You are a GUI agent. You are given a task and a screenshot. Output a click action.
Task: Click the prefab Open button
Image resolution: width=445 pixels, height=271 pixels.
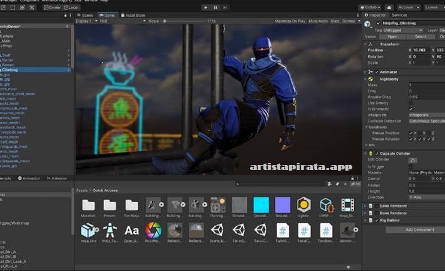[392, 36]
